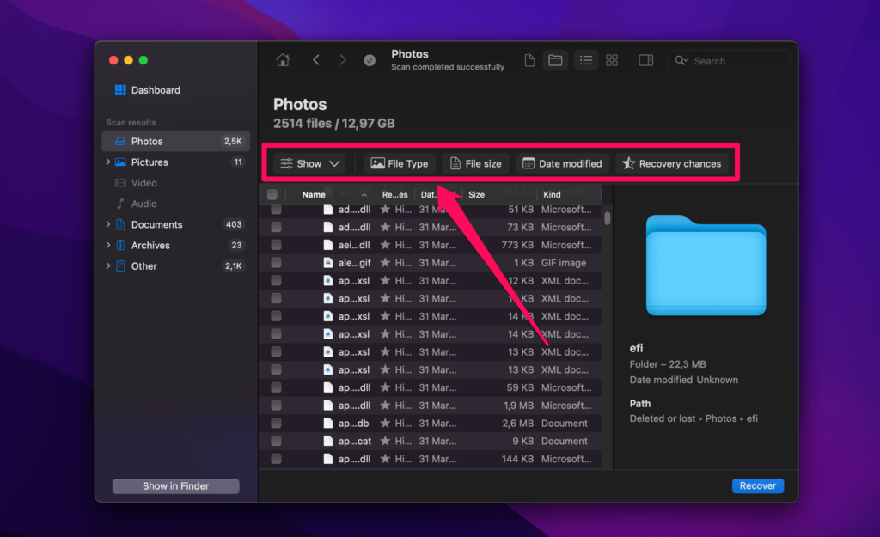Check the box for aei...dll
Image resolution: width=880 pixels, height=537 pixels.
(x=276, y=245)
